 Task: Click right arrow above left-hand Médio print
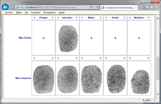(x=100, y=58)
